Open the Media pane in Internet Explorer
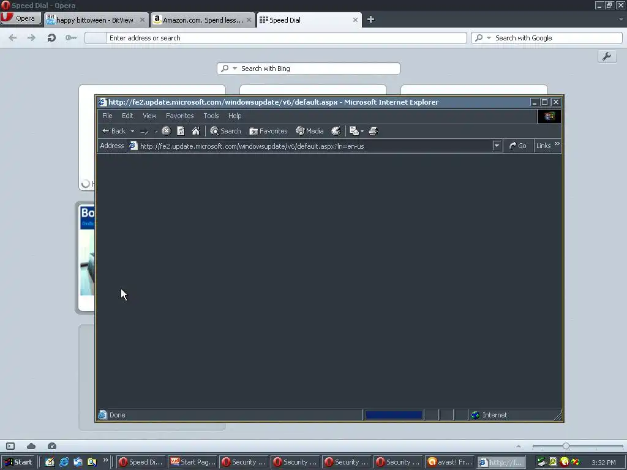Viewport: 627px width, 470px height. click(309, 131)
